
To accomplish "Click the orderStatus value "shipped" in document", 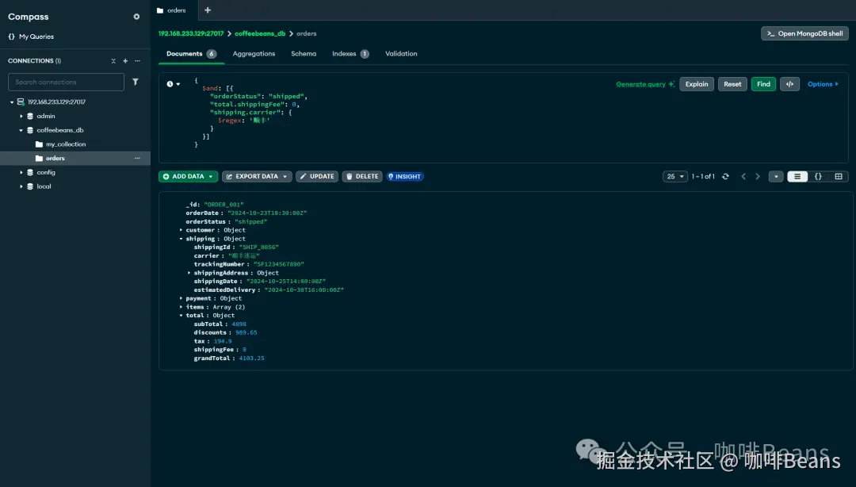I will (x=250, y=222).
